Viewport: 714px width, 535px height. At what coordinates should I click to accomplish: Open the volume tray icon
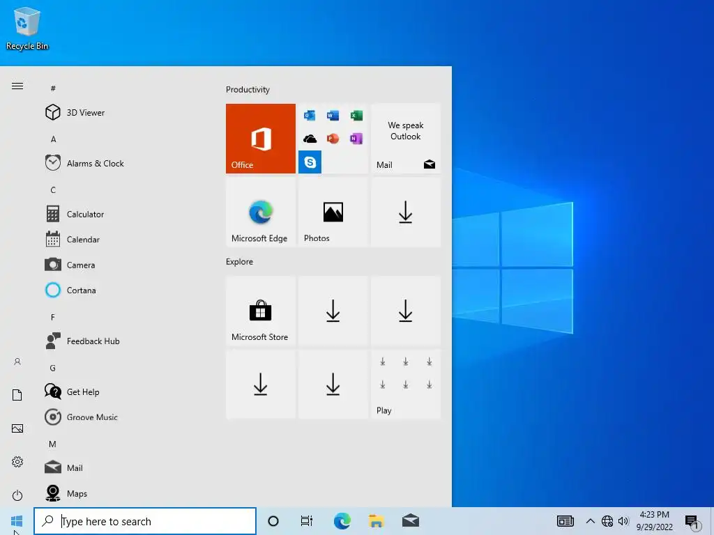(x=623, y=521)
